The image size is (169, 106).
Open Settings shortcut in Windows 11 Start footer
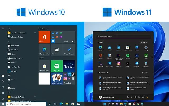[143, 97]
